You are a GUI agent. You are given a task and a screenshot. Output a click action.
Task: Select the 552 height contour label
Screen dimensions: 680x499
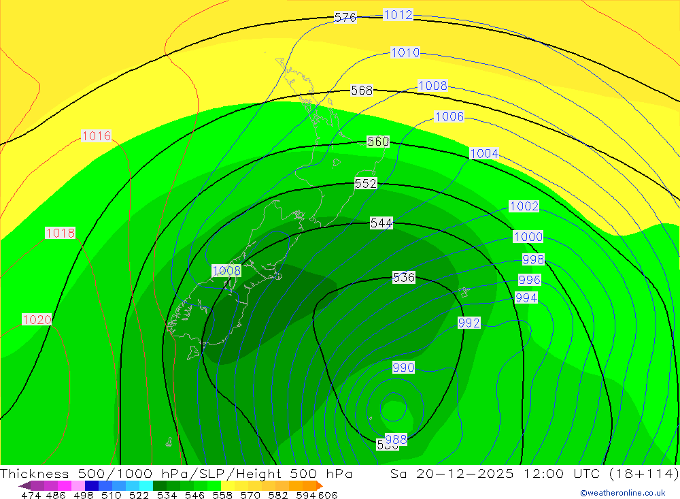click(366, 183)
